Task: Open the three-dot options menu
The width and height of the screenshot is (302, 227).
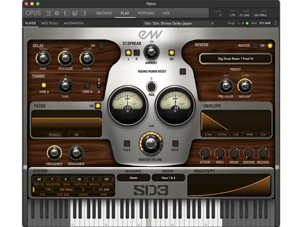Action: [276, 23]
